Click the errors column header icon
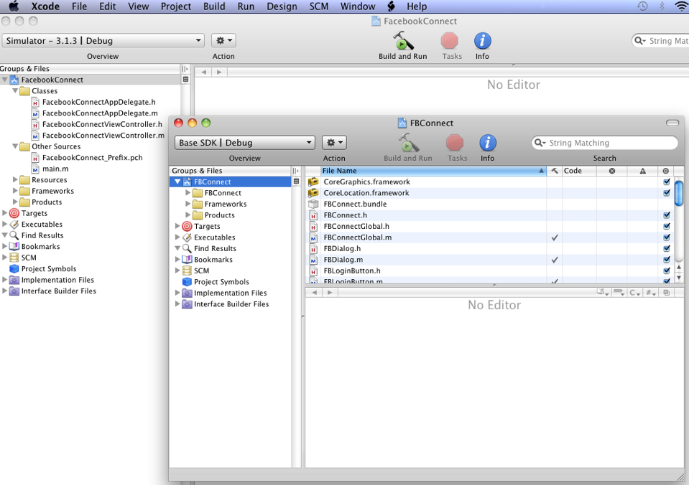Screen dimensions: 689x485 click(611, 171)
